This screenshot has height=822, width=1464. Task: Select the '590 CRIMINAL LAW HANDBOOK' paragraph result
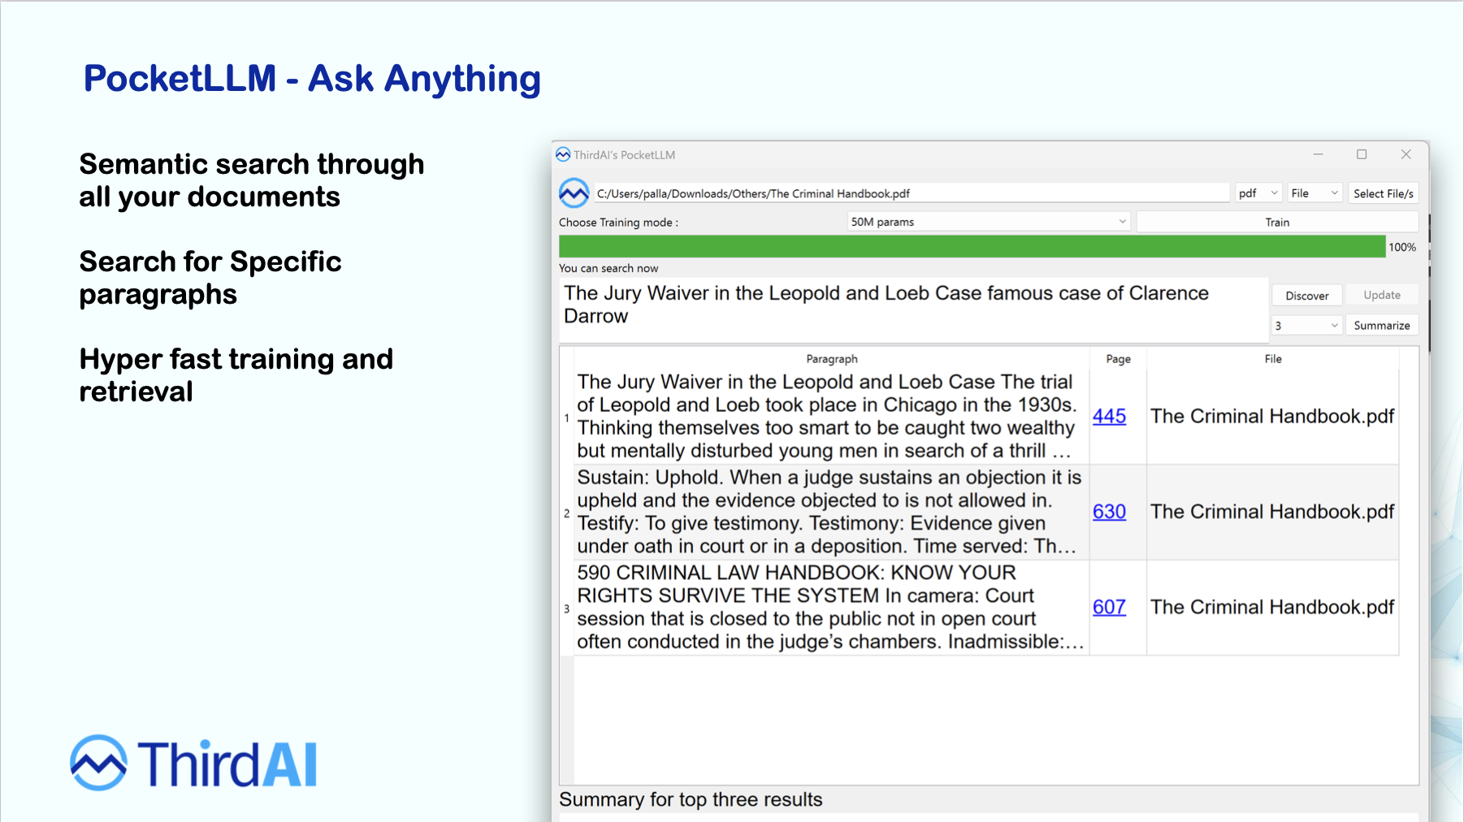tap(831, 607)
